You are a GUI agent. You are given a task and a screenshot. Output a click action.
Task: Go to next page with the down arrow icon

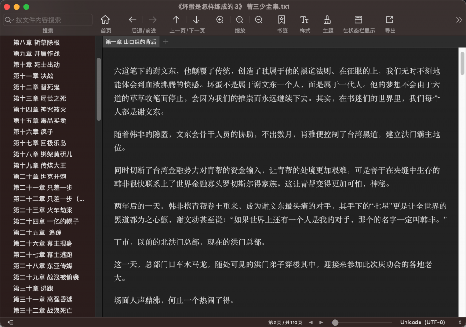click(196, 20)
